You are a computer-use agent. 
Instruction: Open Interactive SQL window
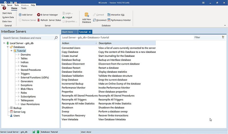(x=116, y=15)
